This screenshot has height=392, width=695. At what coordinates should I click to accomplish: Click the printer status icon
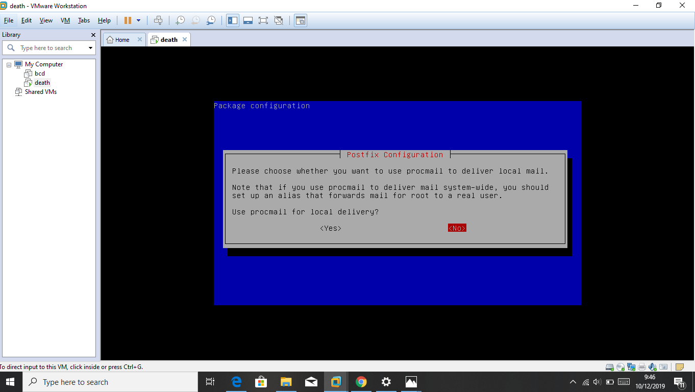coord(642,367)
